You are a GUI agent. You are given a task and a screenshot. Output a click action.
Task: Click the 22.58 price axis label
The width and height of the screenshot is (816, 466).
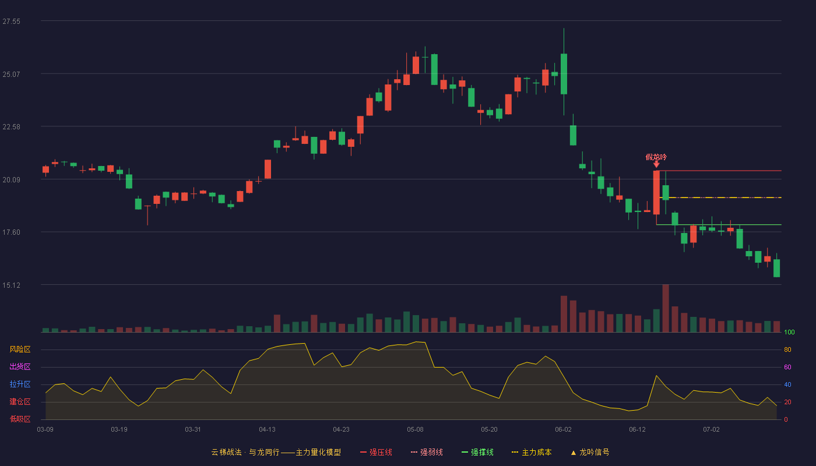tap(11, 127)
